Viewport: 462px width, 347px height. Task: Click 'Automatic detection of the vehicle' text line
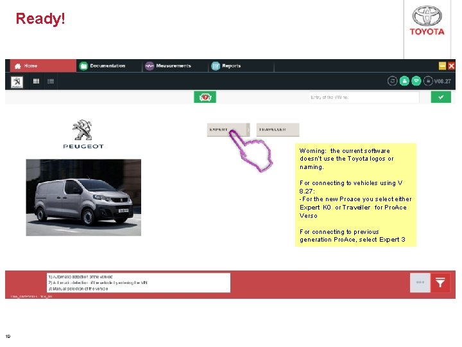click(x=80, y=277)
